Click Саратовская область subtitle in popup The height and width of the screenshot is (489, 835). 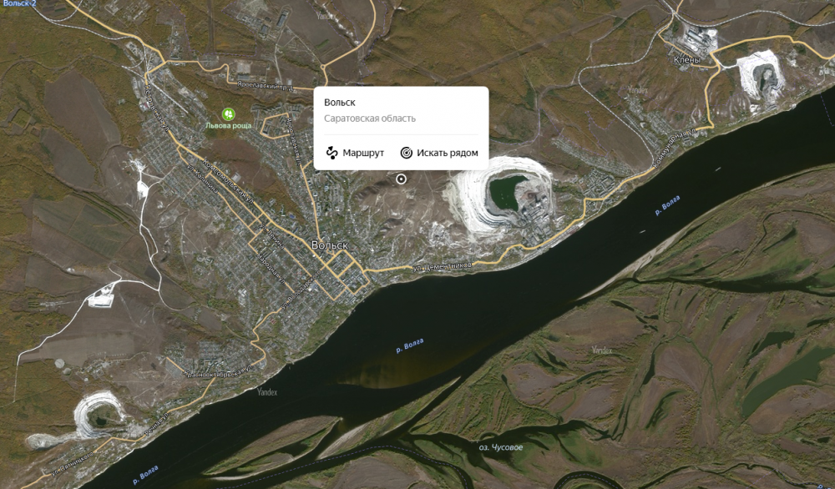tap(370, 118)
